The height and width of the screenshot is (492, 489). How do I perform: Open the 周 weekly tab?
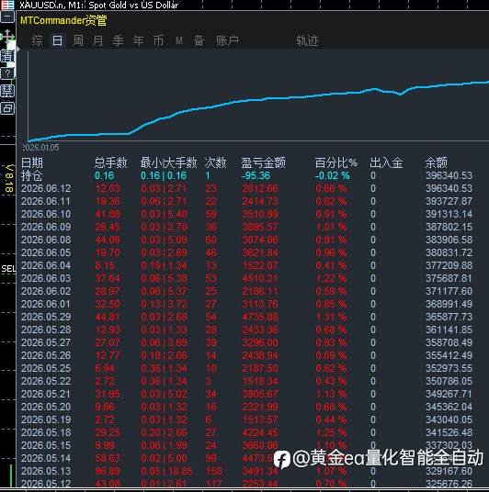tap(78, 40)
